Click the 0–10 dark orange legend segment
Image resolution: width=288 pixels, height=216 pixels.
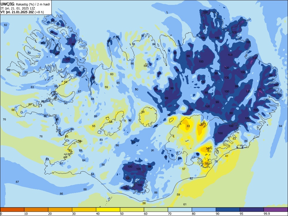click(12, 210)
